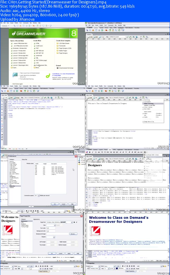
Task: Click Apply in Page Properties dialog
Action: click(x=69, y=253)
